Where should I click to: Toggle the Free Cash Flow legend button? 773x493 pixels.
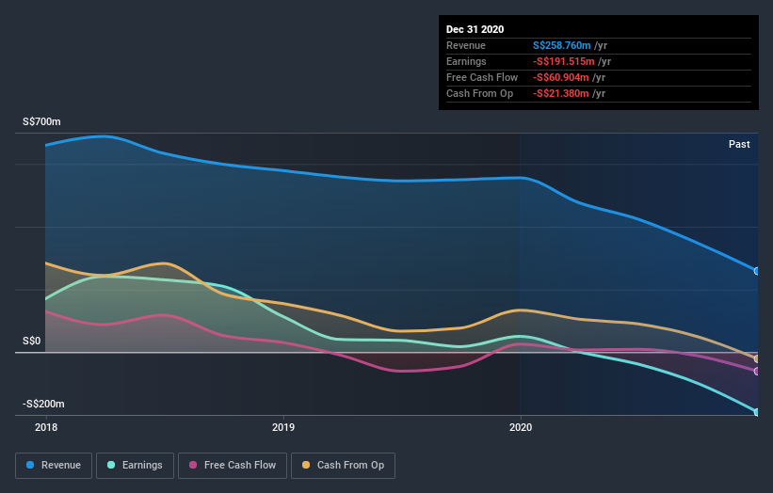pos(233,466)
